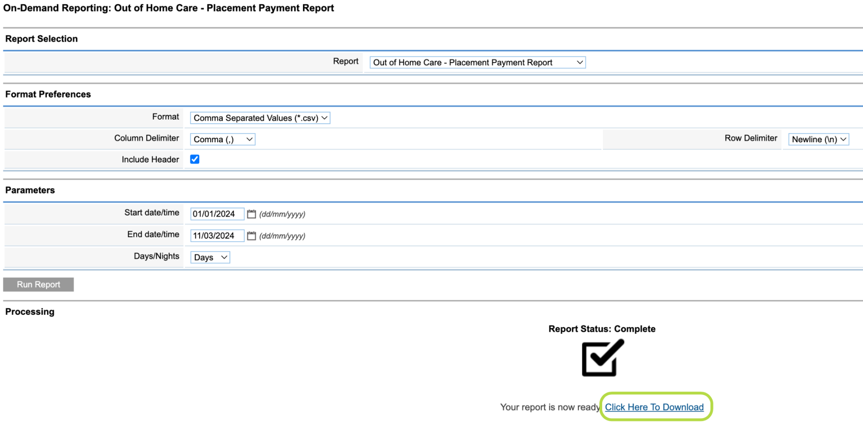The image size is (863, 423).
Task: Click the Click Here To Download link
Action: tap(655, 407)
